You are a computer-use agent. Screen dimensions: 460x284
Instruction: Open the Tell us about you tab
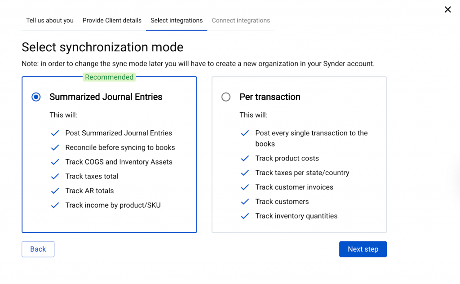pos(50,21)
